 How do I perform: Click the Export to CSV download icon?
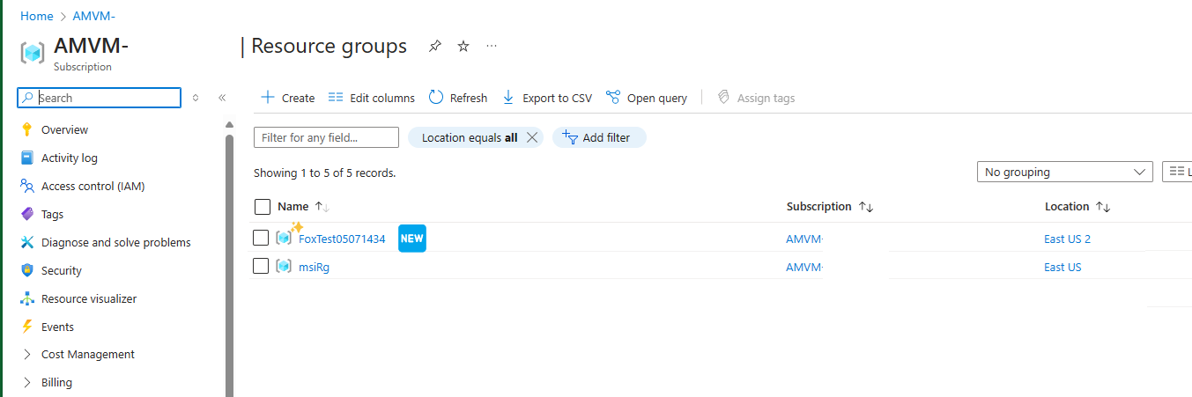[x=508, y=98]
